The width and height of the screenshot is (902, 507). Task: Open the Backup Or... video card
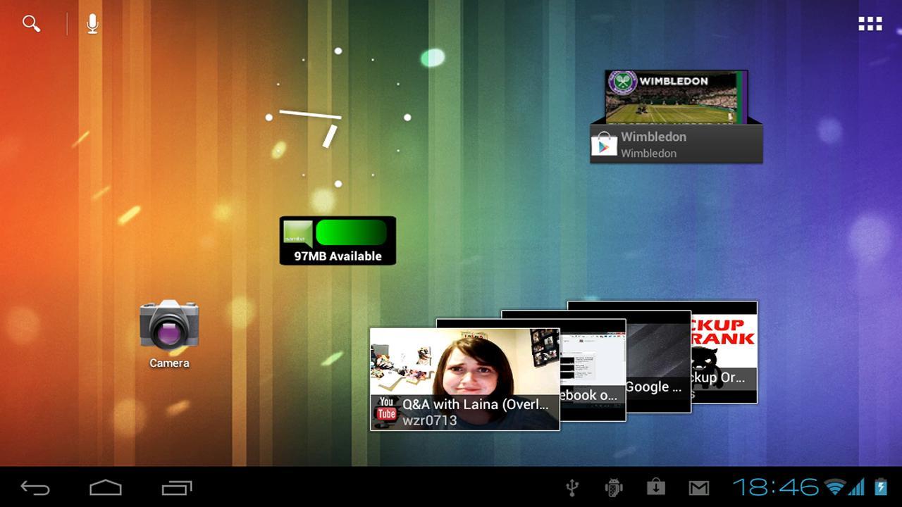pos(724,352)
